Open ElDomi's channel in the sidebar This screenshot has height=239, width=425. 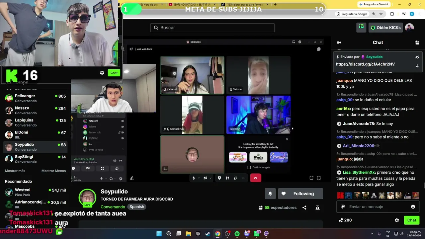click(x=36, y=134)
